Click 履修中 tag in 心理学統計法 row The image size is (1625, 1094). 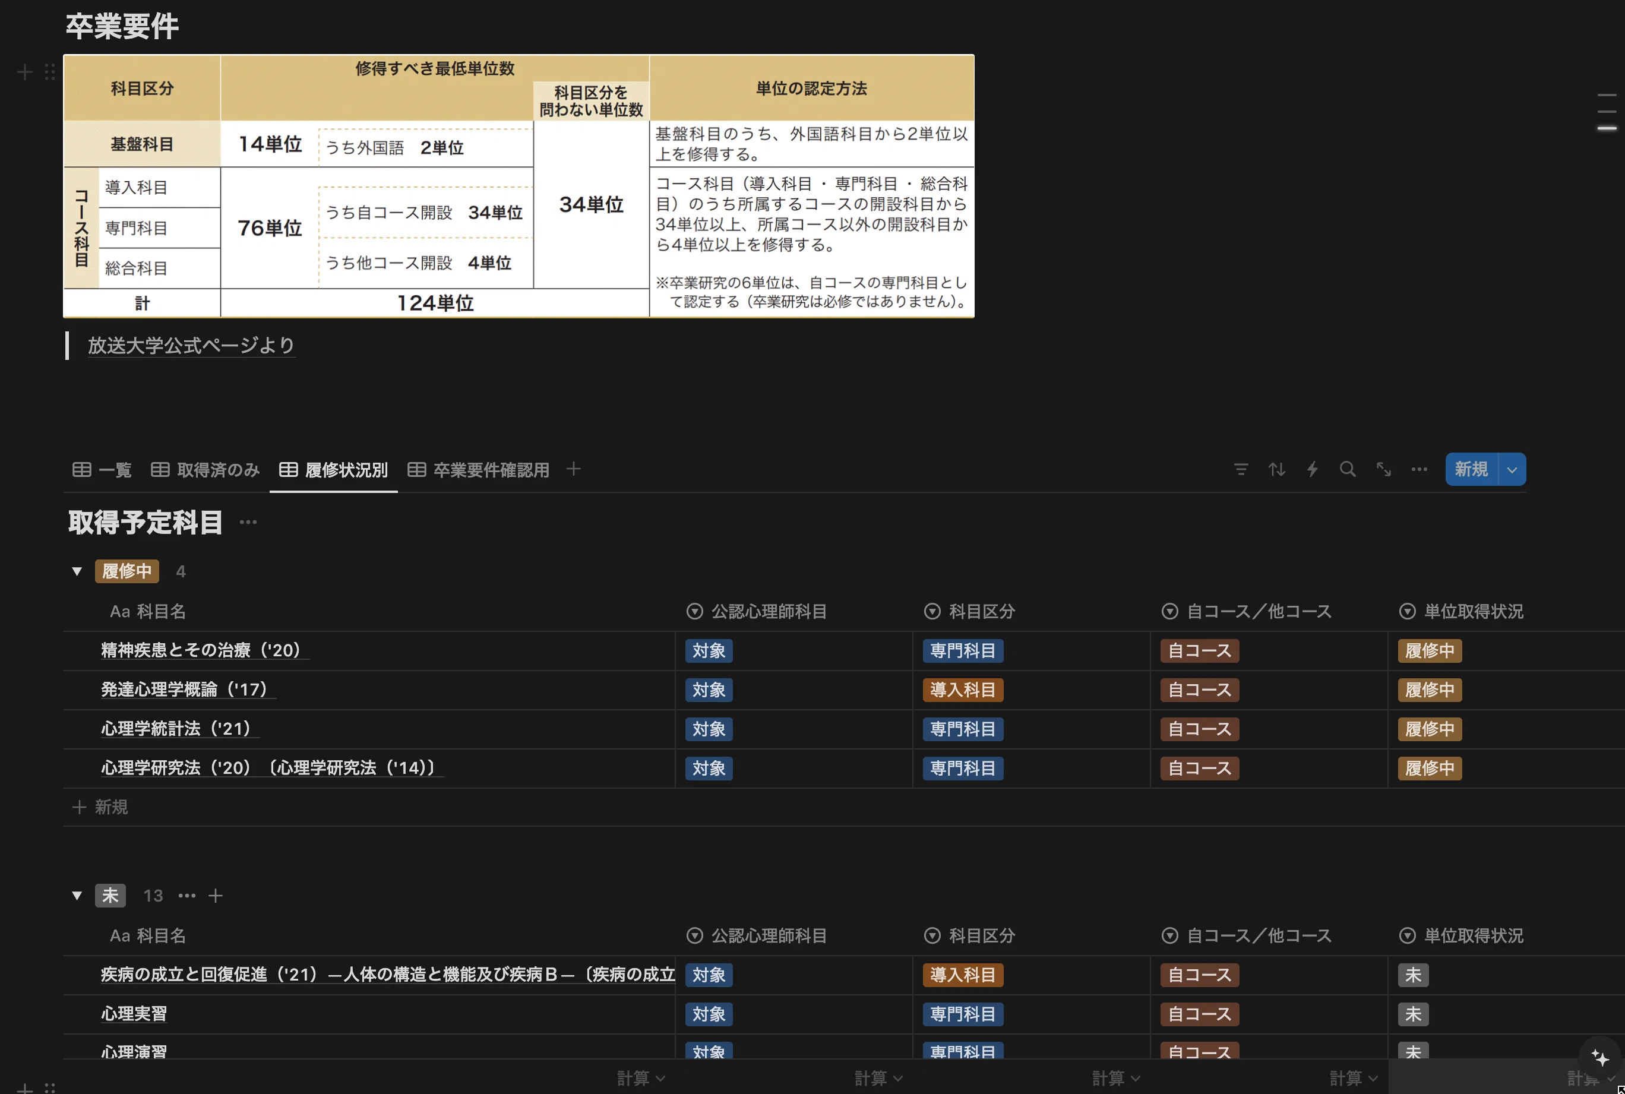pyautogui.click(x=1430, y=729)
